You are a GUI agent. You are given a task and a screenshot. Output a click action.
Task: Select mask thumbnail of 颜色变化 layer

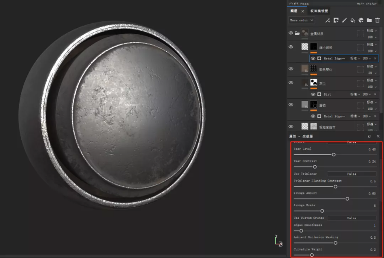(x=314, y=69)
